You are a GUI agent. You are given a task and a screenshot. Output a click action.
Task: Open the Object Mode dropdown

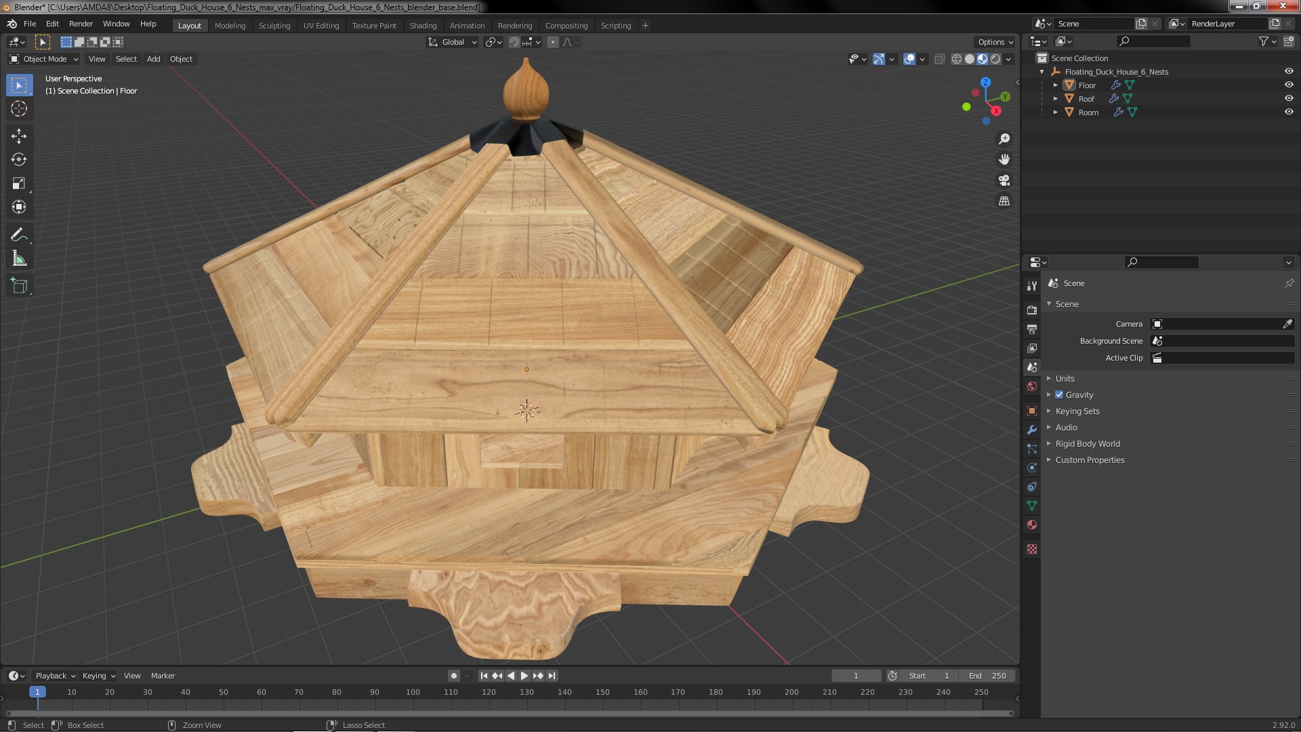coord(45,59)
